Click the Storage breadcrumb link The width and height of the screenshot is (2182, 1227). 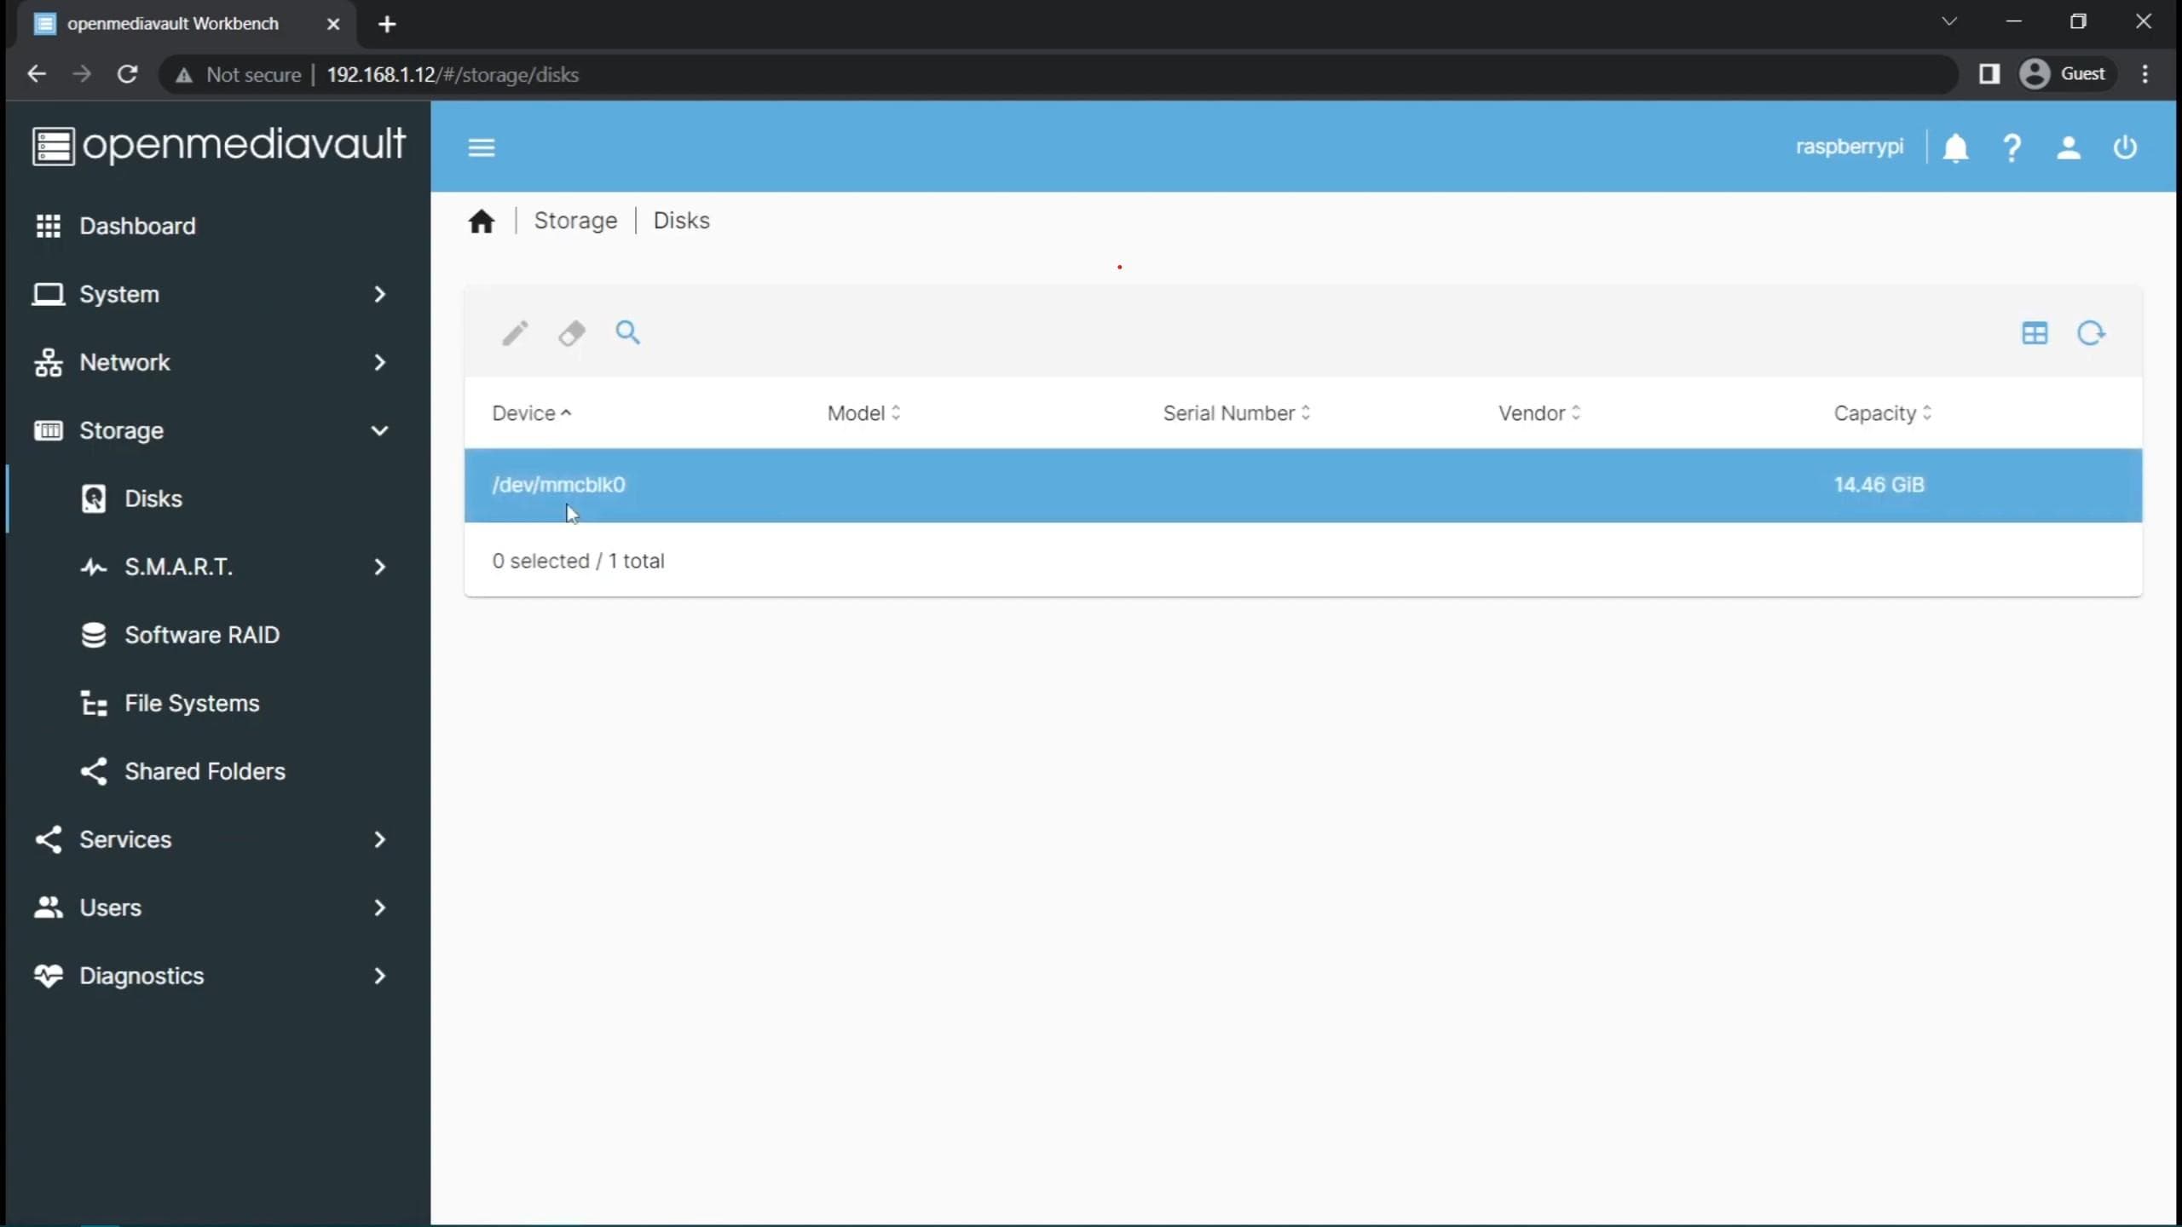click(x=575, y=220)
